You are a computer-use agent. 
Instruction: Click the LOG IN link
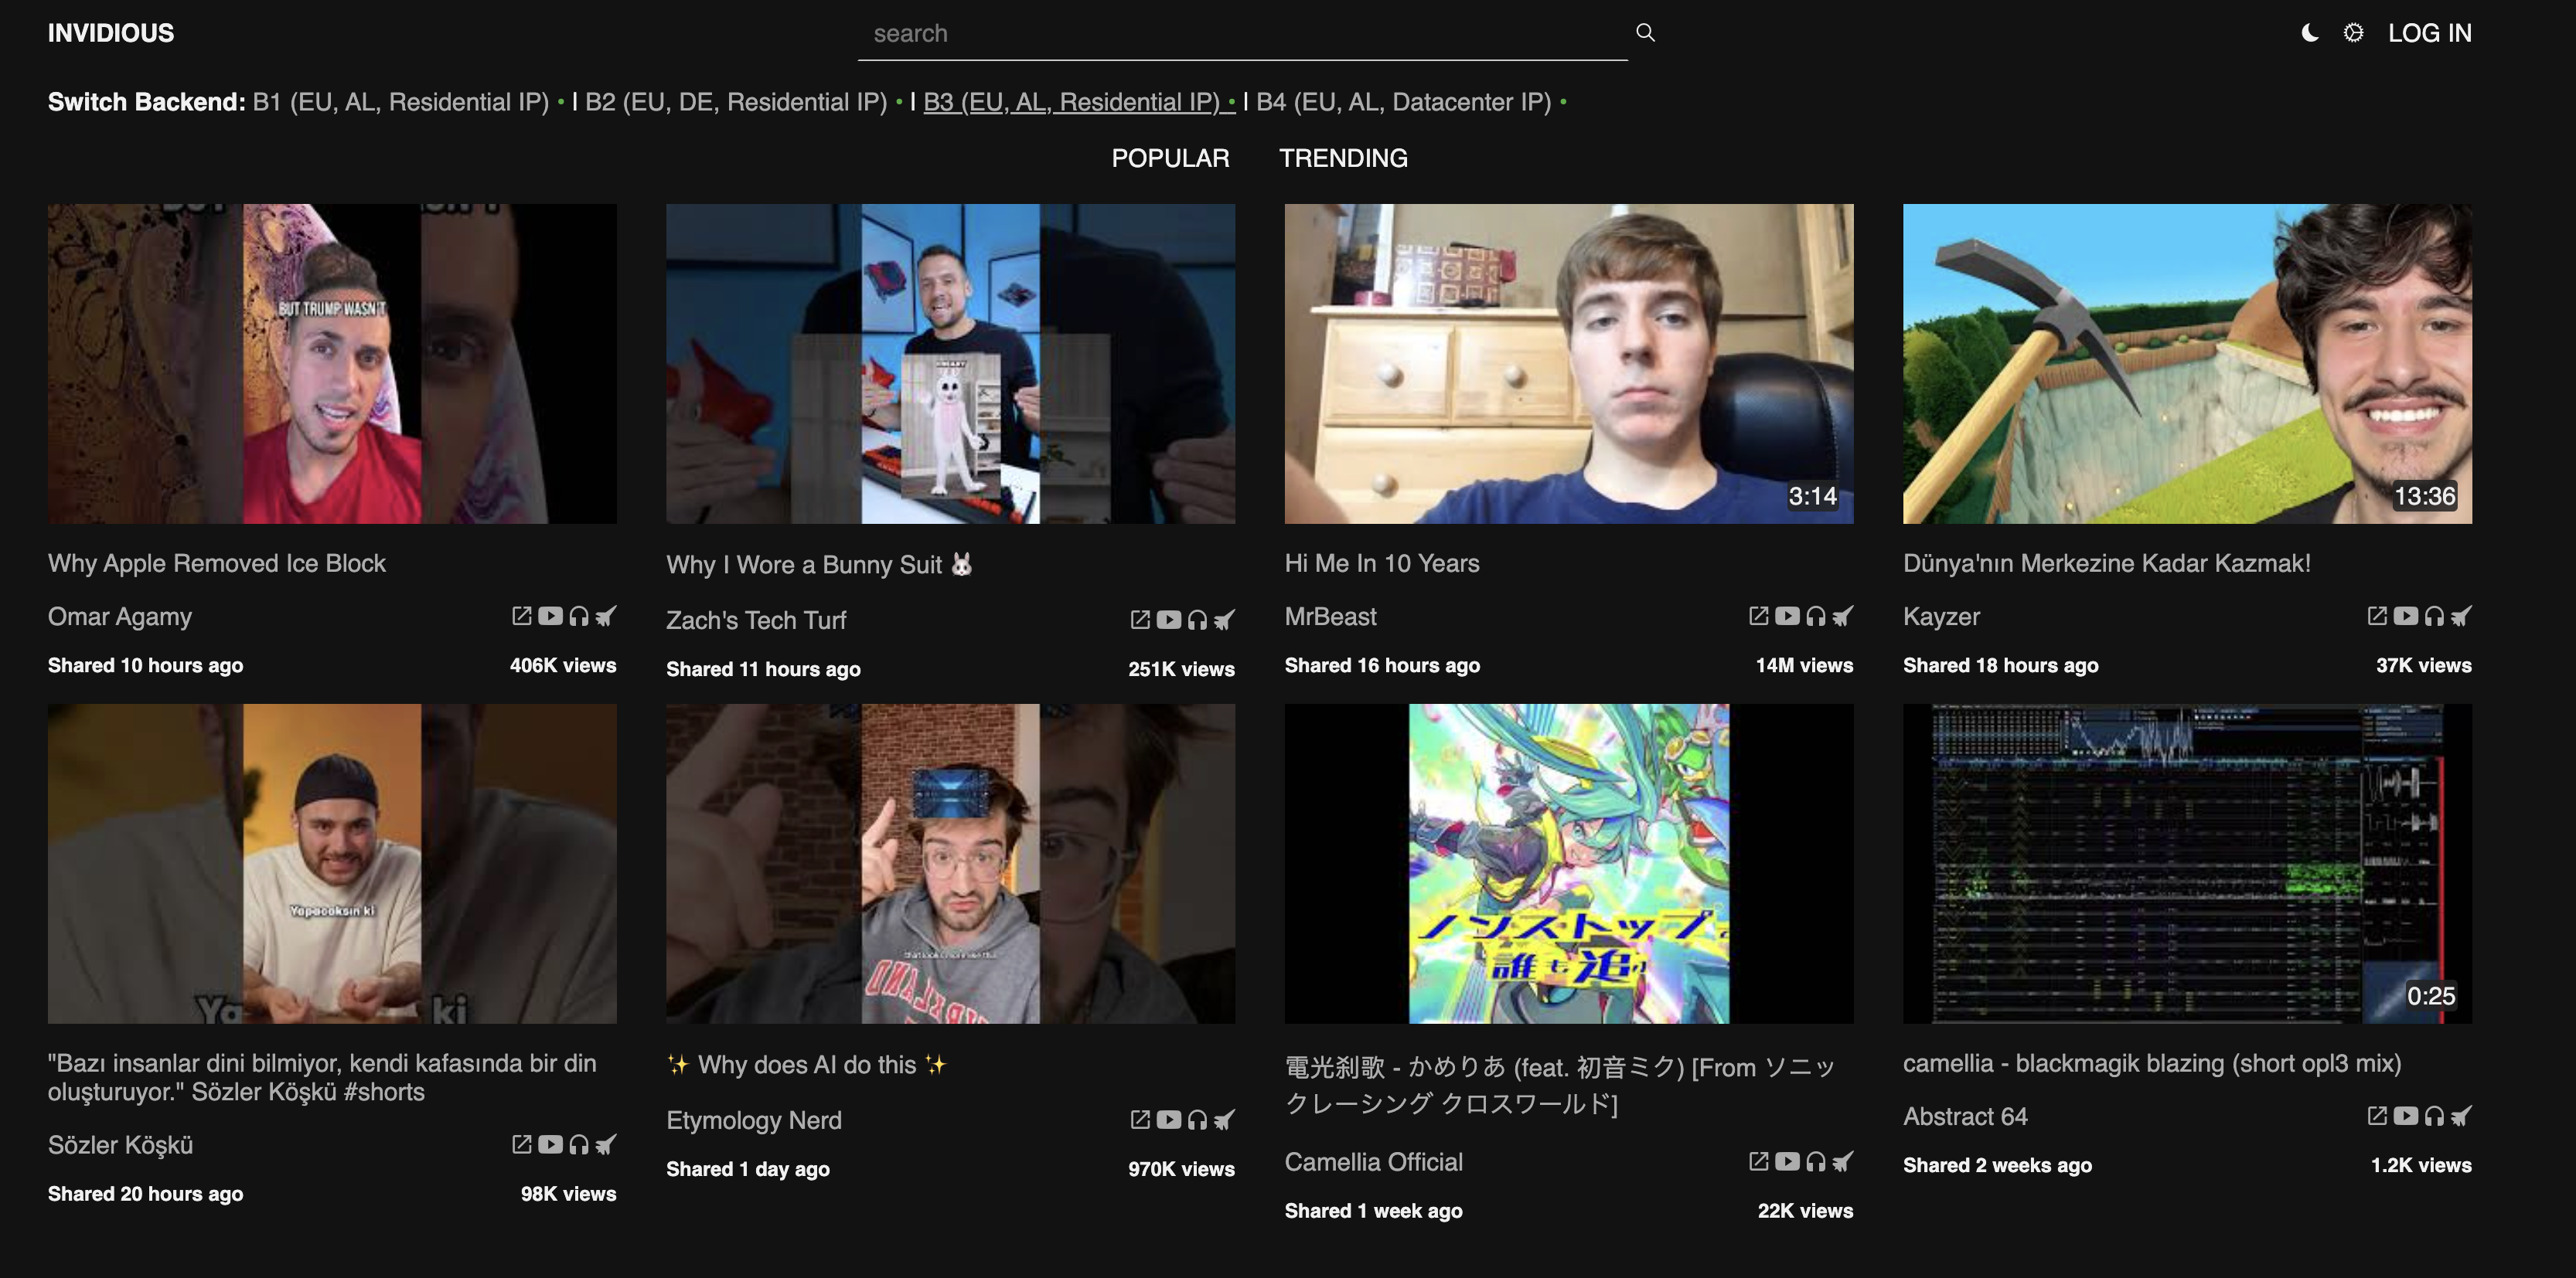coord(2430,33)
